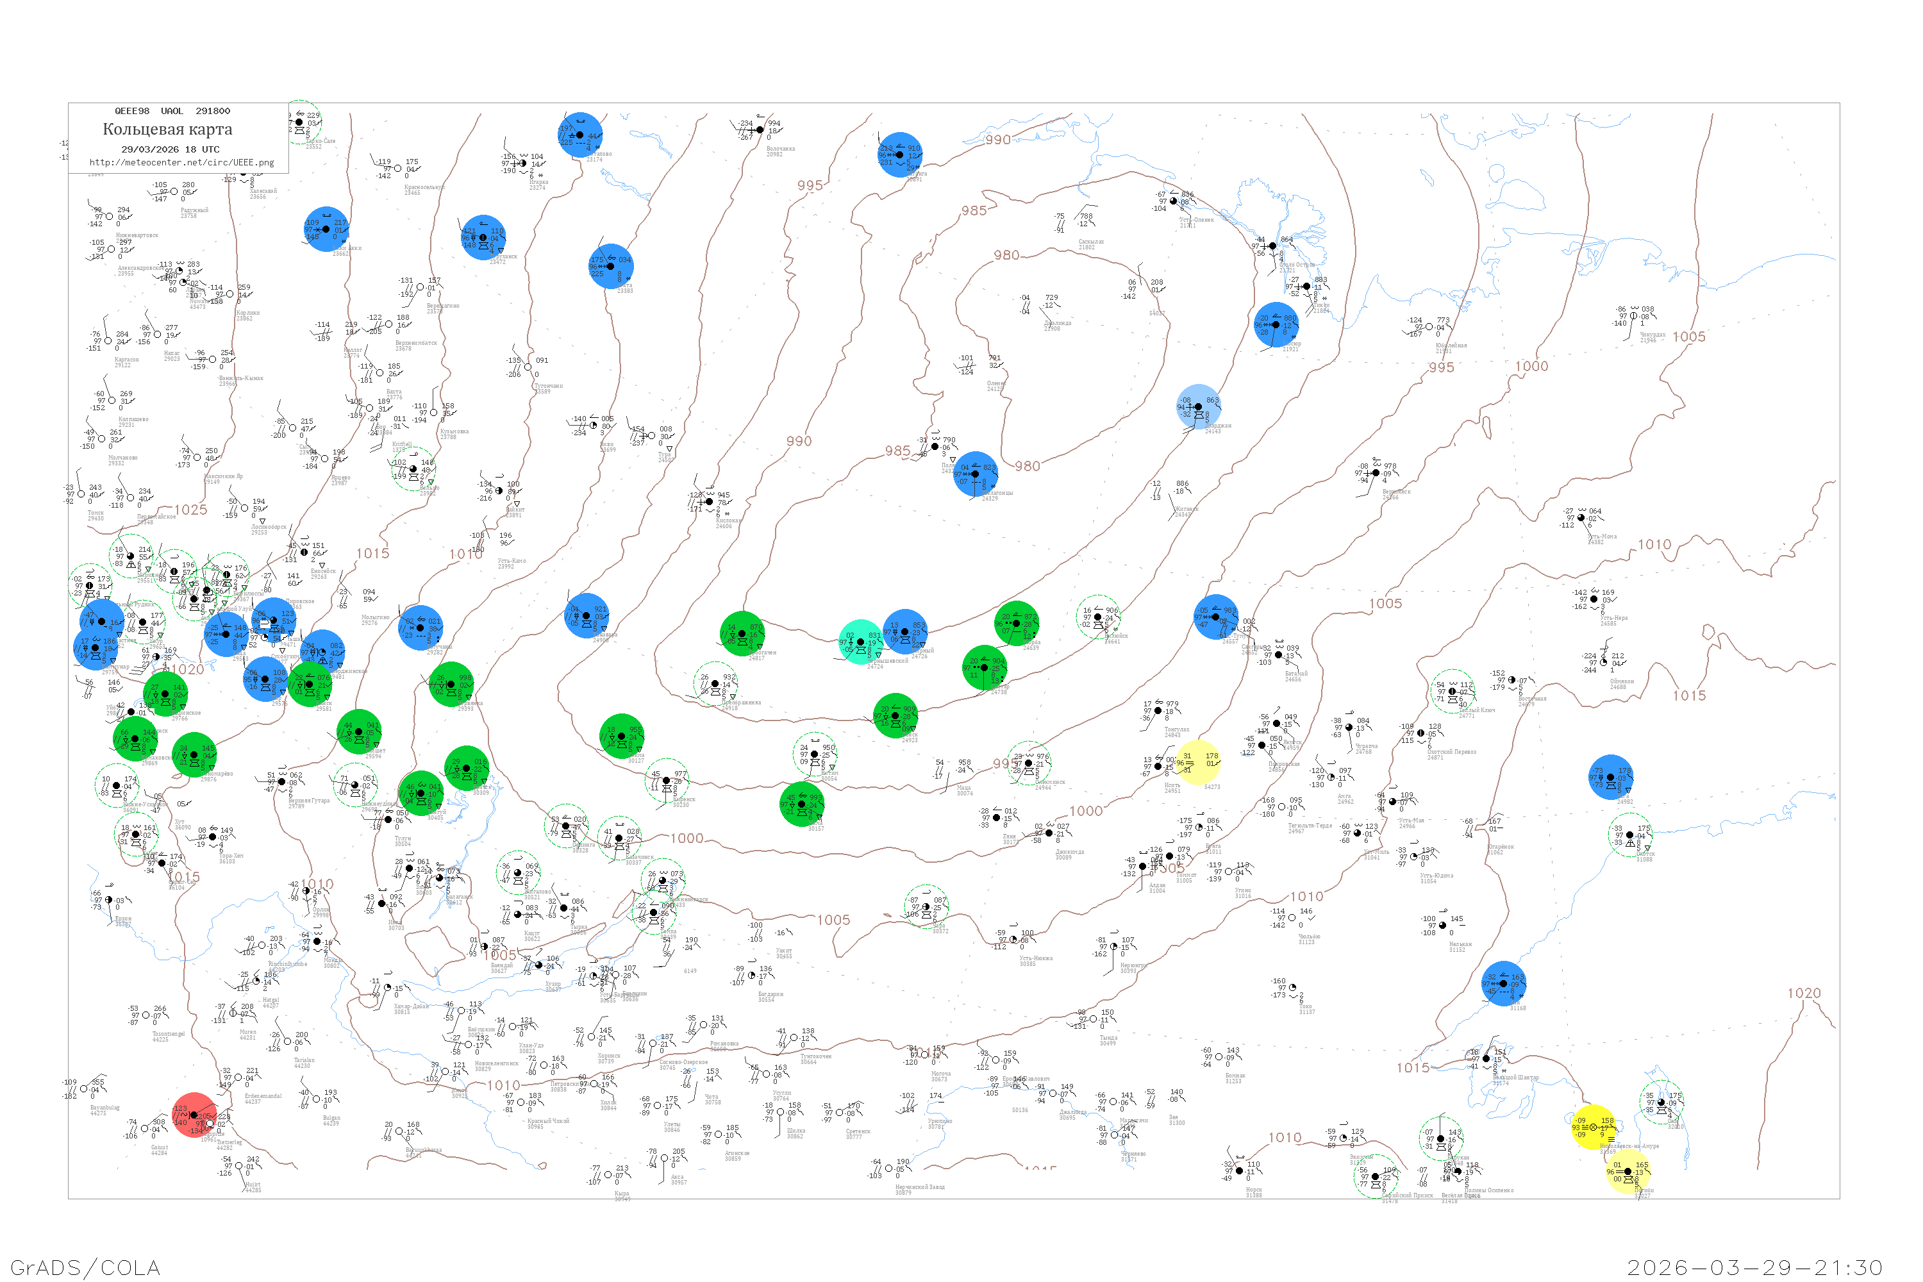Click the green dashed Бурукан station circle

(x=1440, y=1138)
